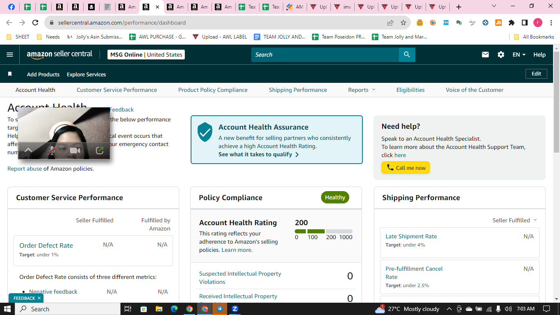The width and height of the screenshot is (560, 315).
Task: Open the Facebook tab
Action: [x=11, y=7]
